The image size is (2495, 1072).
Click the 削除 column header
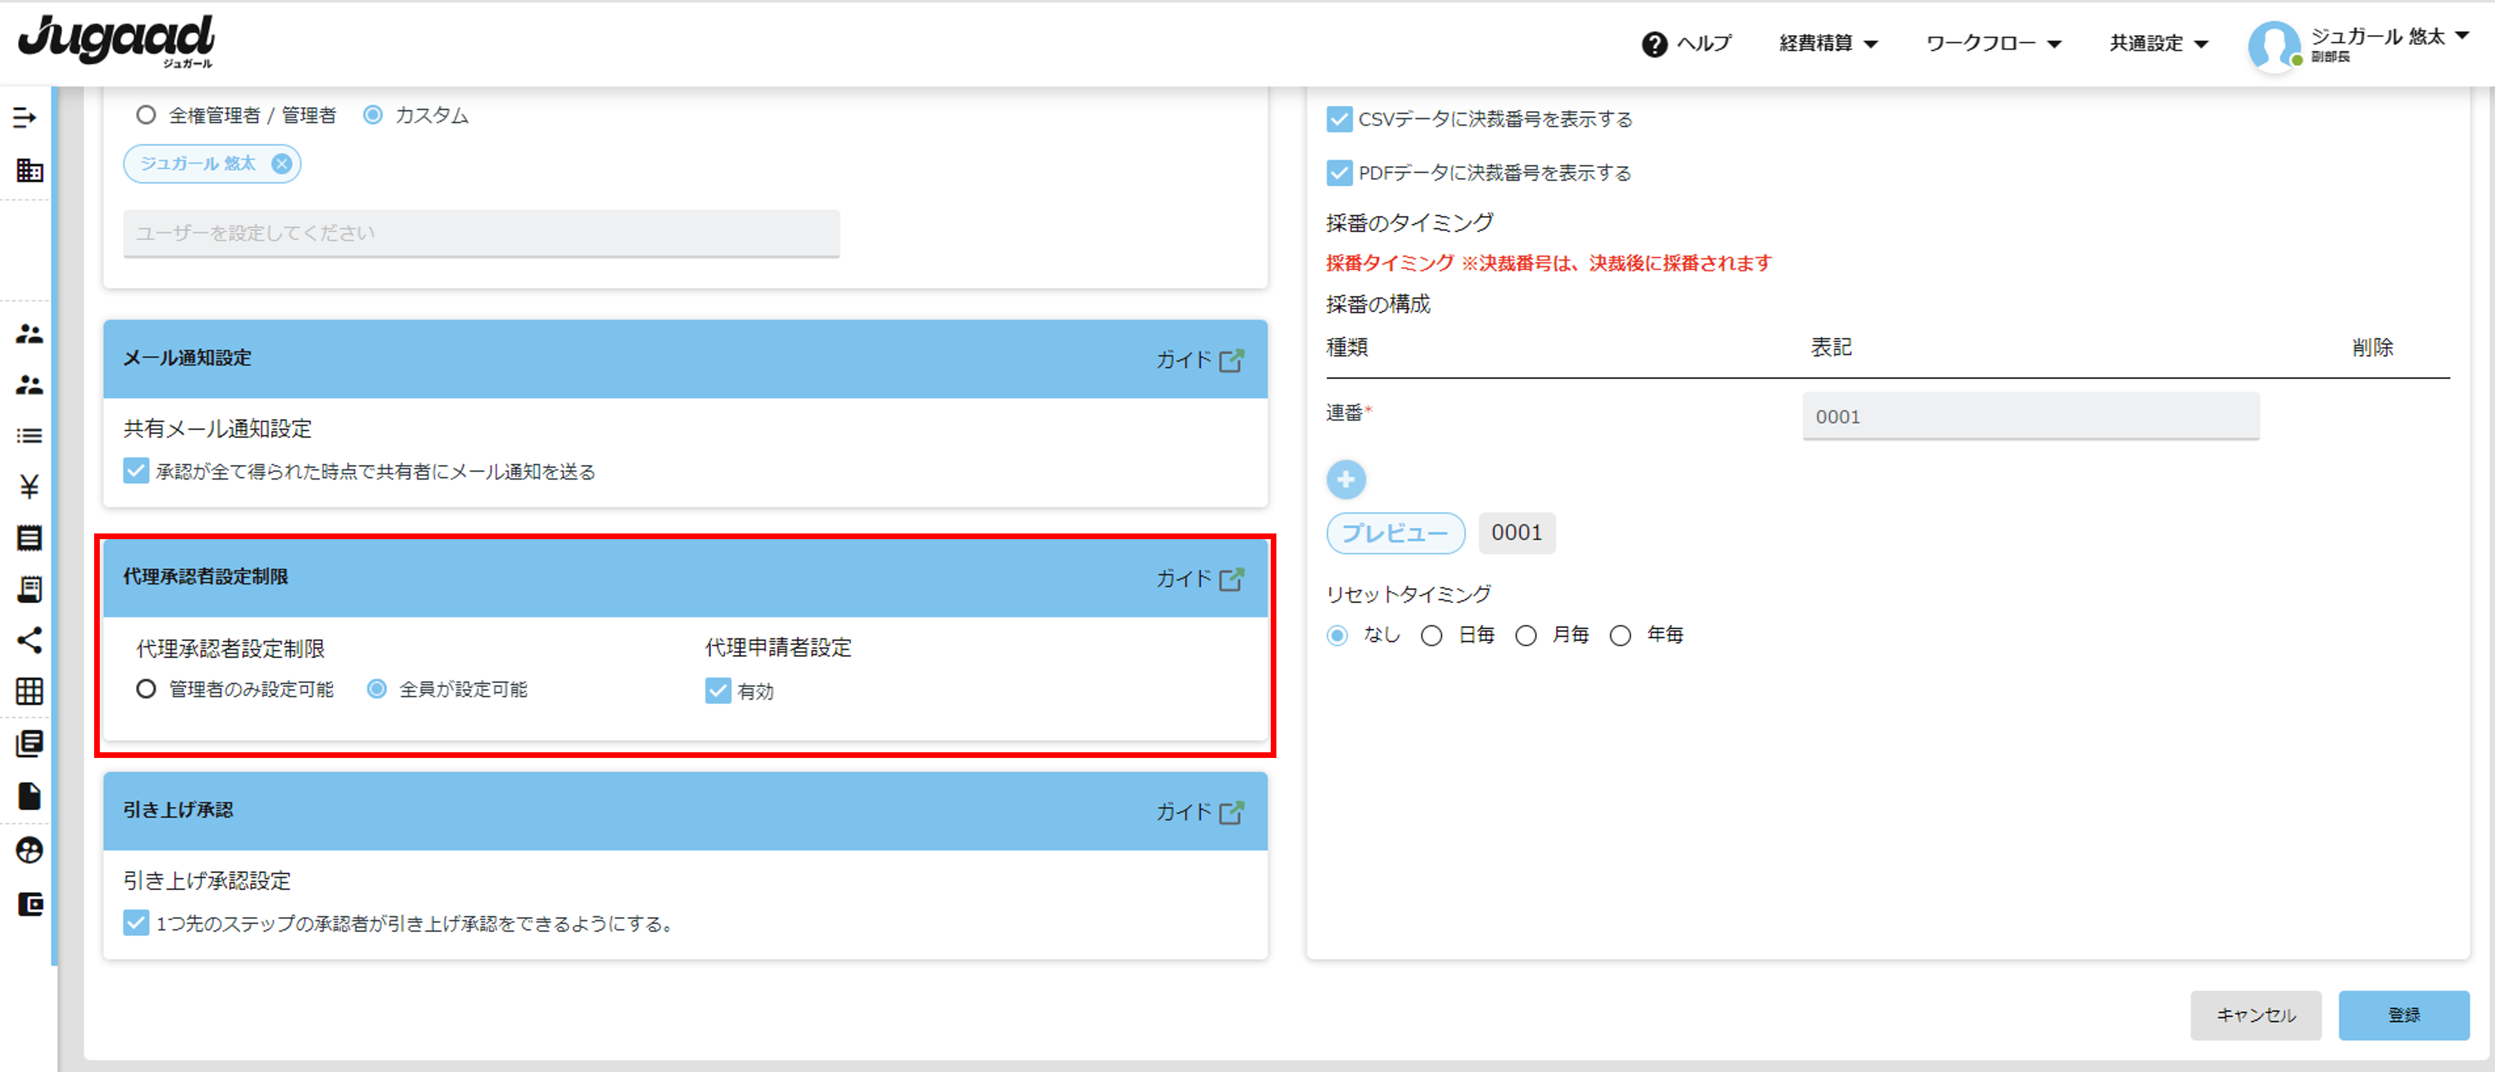coord(2372,348)
